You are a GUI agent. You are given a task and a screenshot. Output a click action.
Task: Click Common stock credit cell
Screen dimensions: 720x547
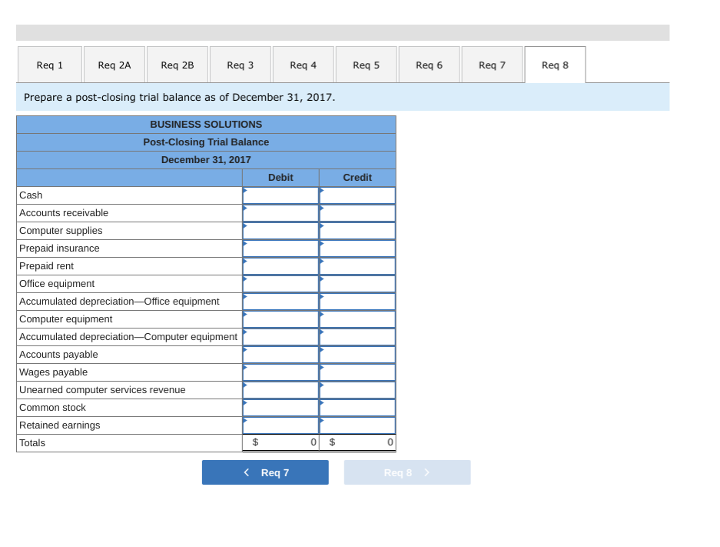357,408
